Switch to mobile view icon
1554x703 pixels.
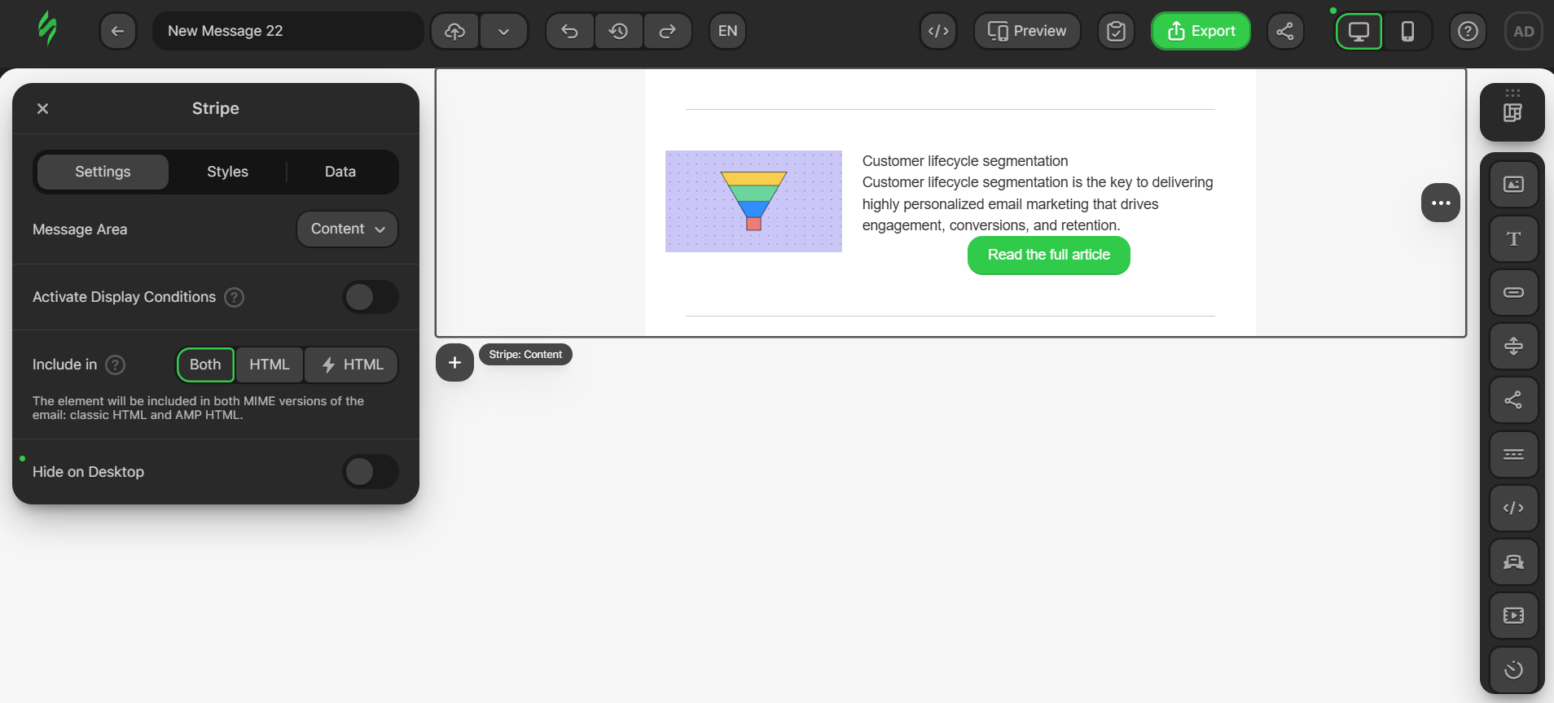click(1407, 31)
